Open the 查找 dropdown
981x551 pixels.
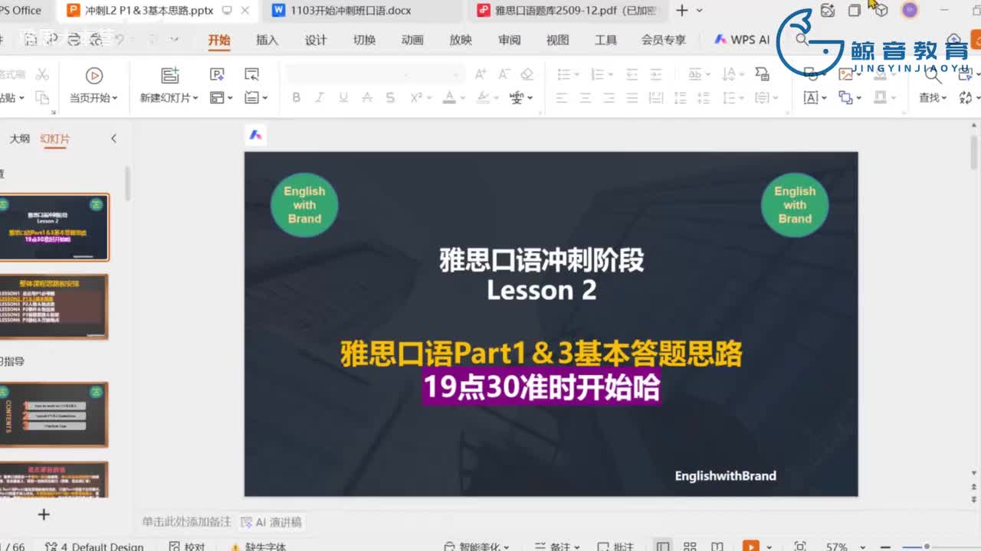pyautogui.click(x=933, y=98)
